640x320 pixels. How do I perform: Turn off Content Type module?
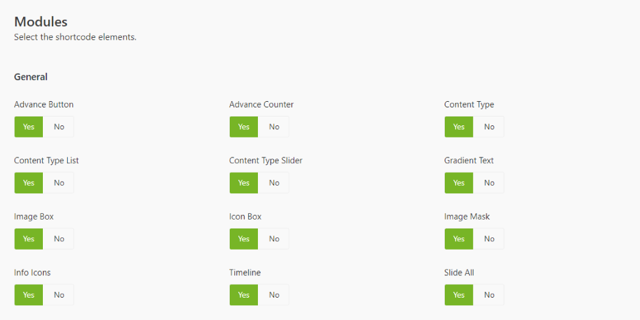click(x=489, y=127)
